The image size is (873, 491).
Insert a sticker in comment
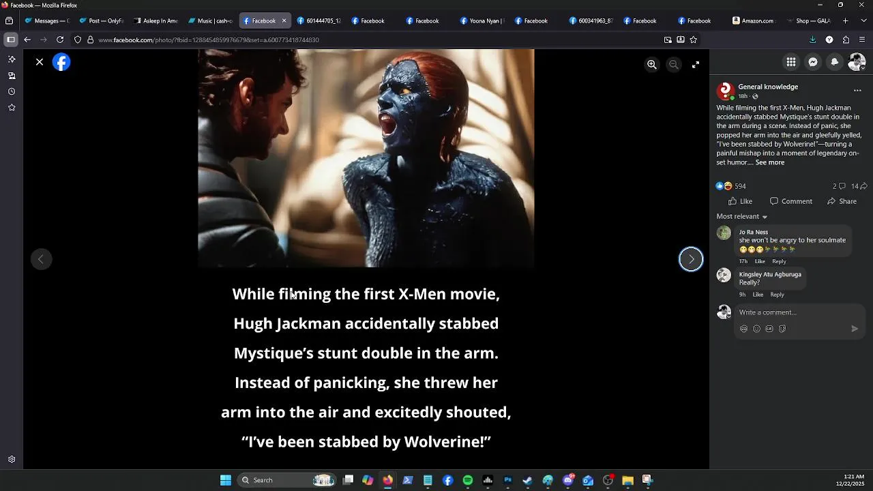coord(782,329)
